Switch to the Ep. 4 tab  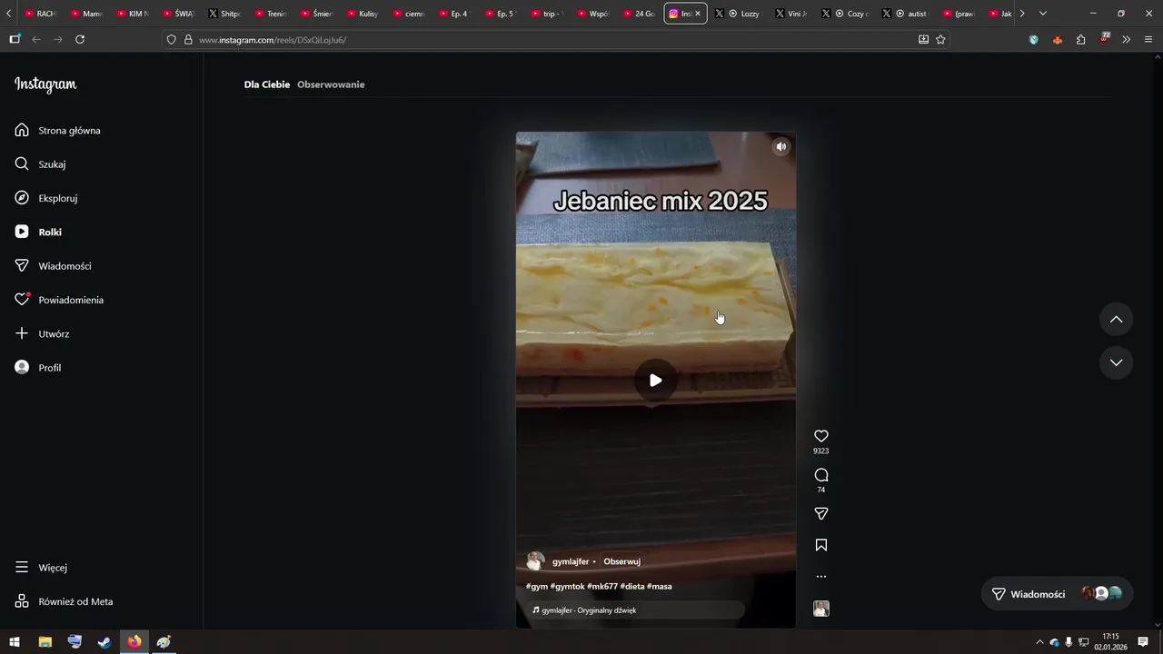point(453,14)
